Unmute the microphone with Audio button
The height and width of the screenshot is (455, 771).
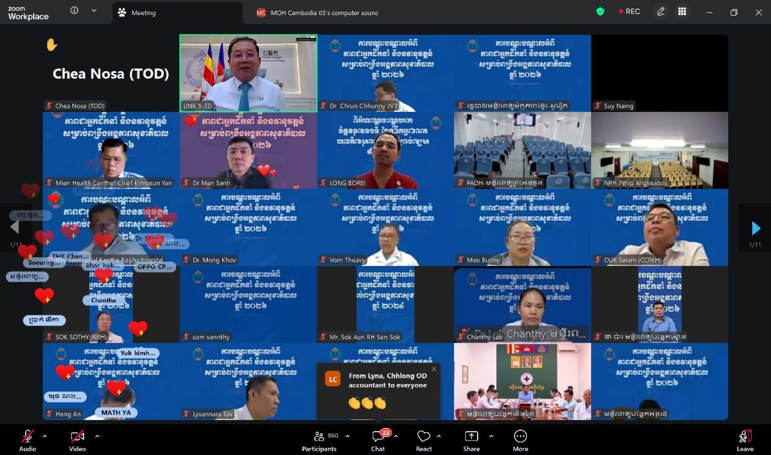28,439
